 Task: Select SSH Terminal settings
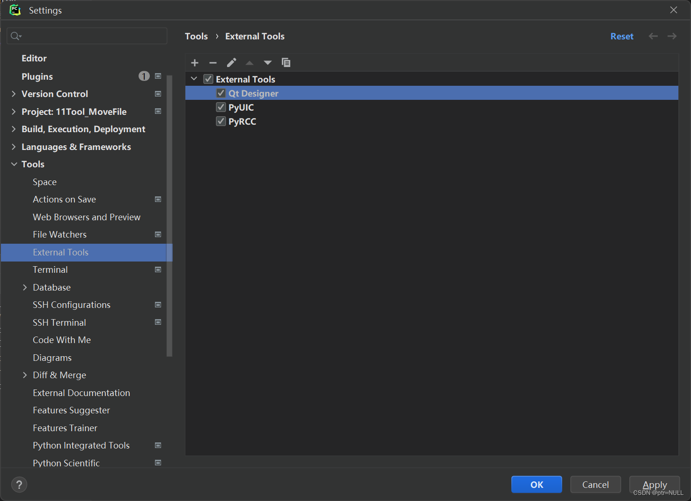(x=59, y=322)
